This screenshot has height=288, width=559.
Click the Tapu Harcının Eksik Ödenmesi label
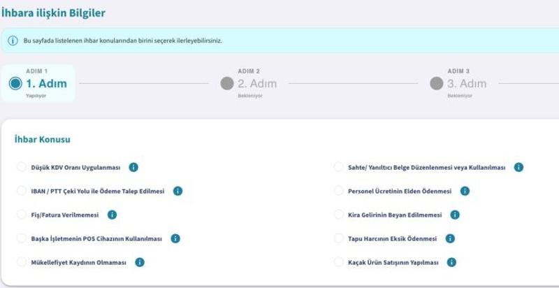392,239
